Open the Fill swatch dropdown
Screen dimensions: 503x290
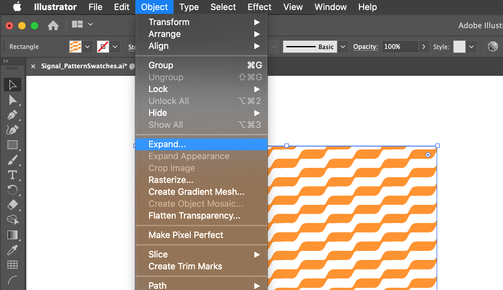tap(87, 46)
